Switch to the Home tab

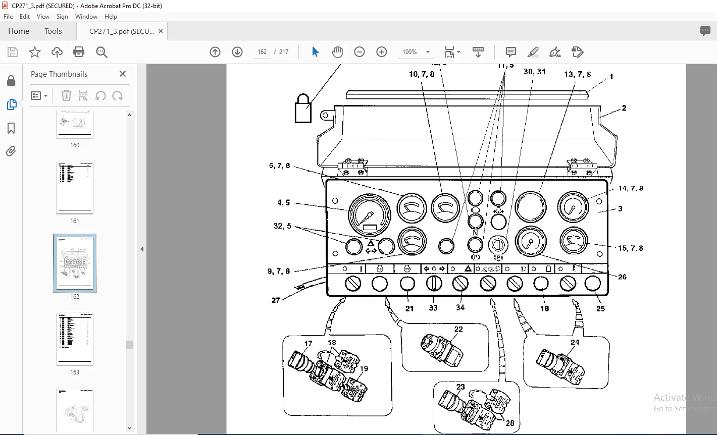click(x=19, y=31)
